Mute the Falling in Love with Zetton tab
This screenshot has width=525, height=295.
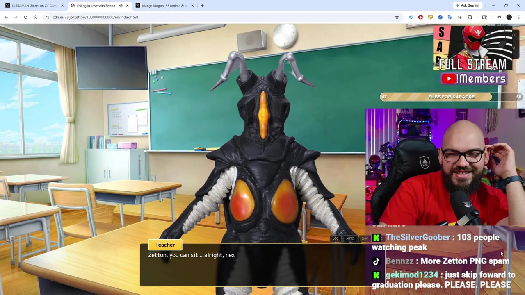(121, 6)
